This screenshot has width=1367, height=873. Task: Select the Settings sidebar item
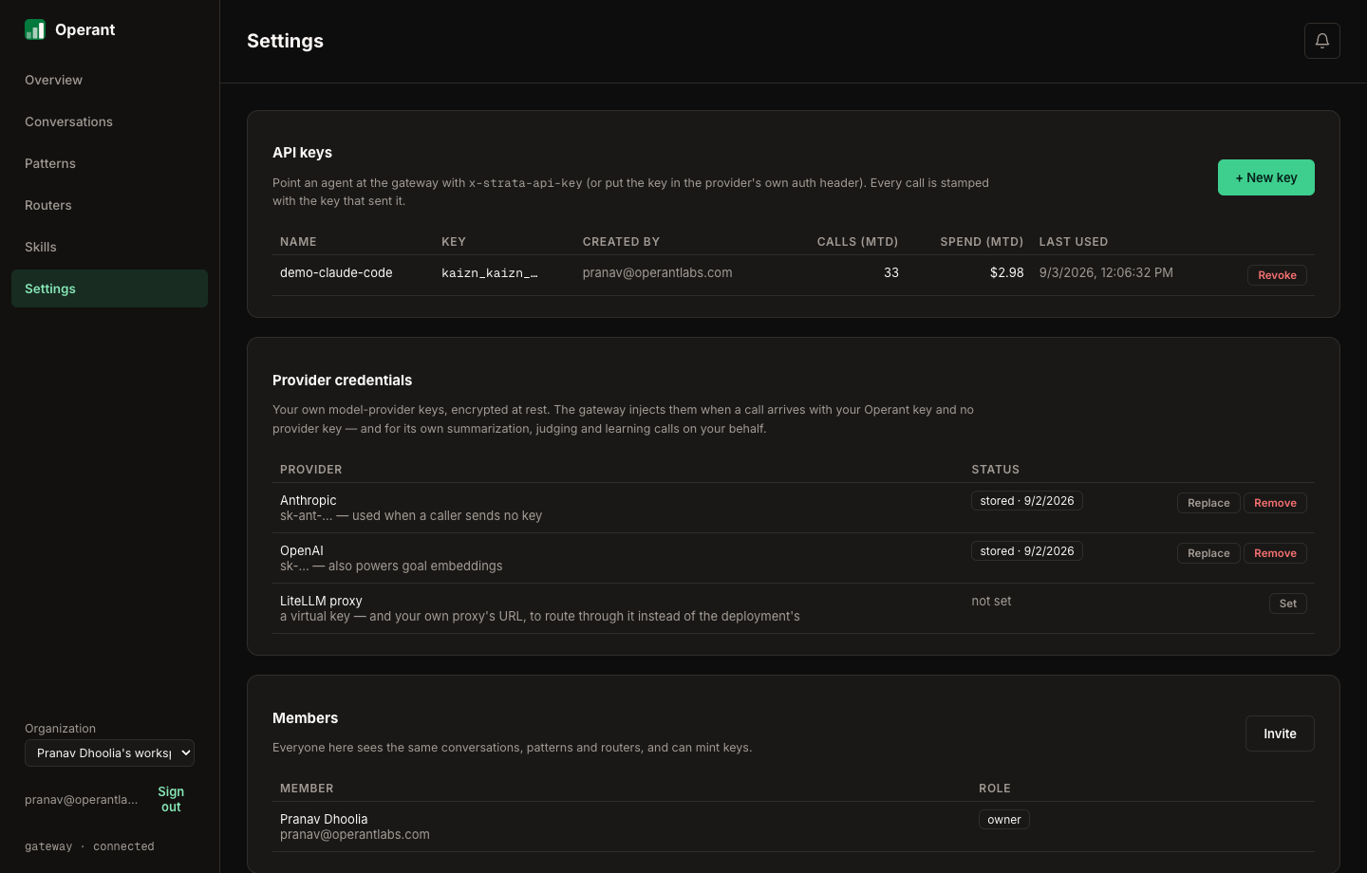click(x=109, y=288)
